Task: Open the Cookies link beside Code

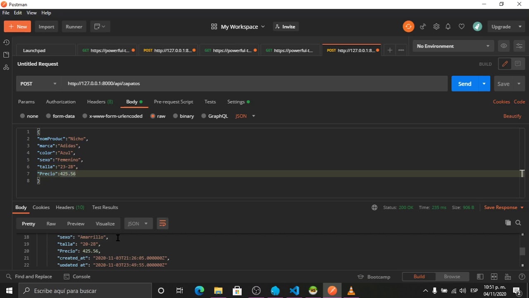Action: (x=501, y=102)
